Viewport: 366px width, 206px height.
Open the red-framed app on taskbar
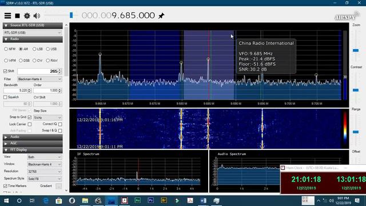(125, 201)
